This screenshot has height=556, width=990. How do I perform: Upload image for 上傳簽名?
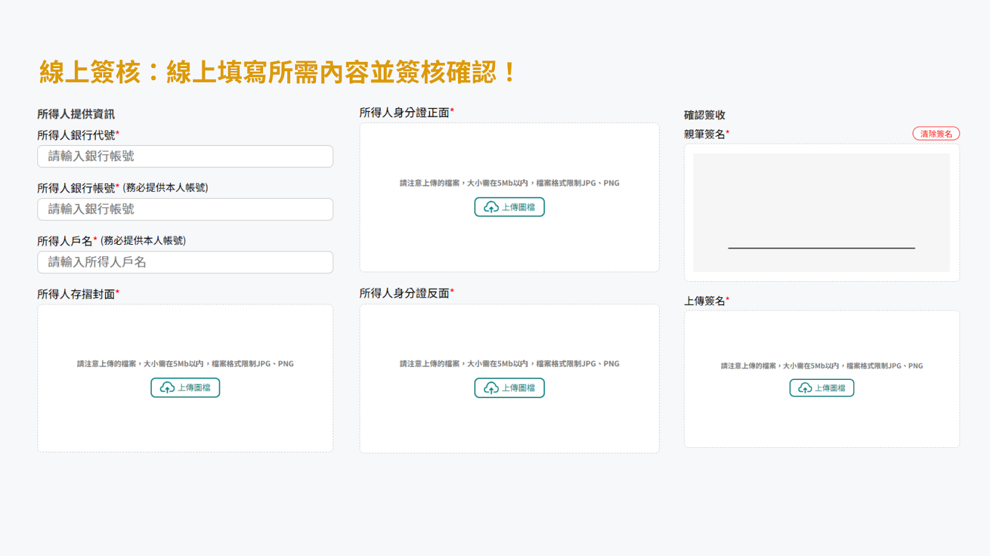click(x=822, y=388)
